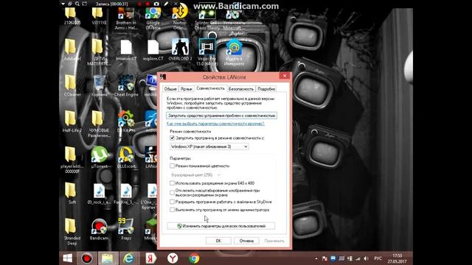
Task: Click Change settings for all users button
Action: (x=221, y=226)
